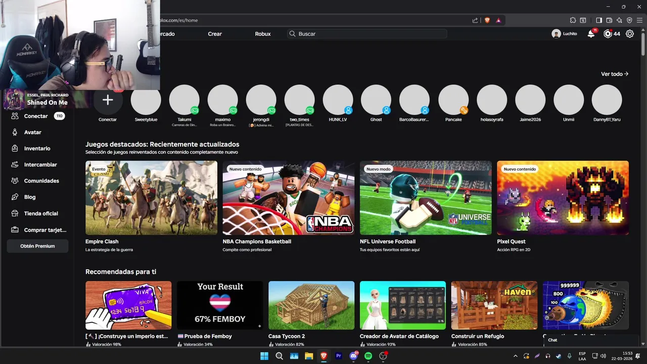Open friend Sweetyblue's avatar

(x=146, y=100)
